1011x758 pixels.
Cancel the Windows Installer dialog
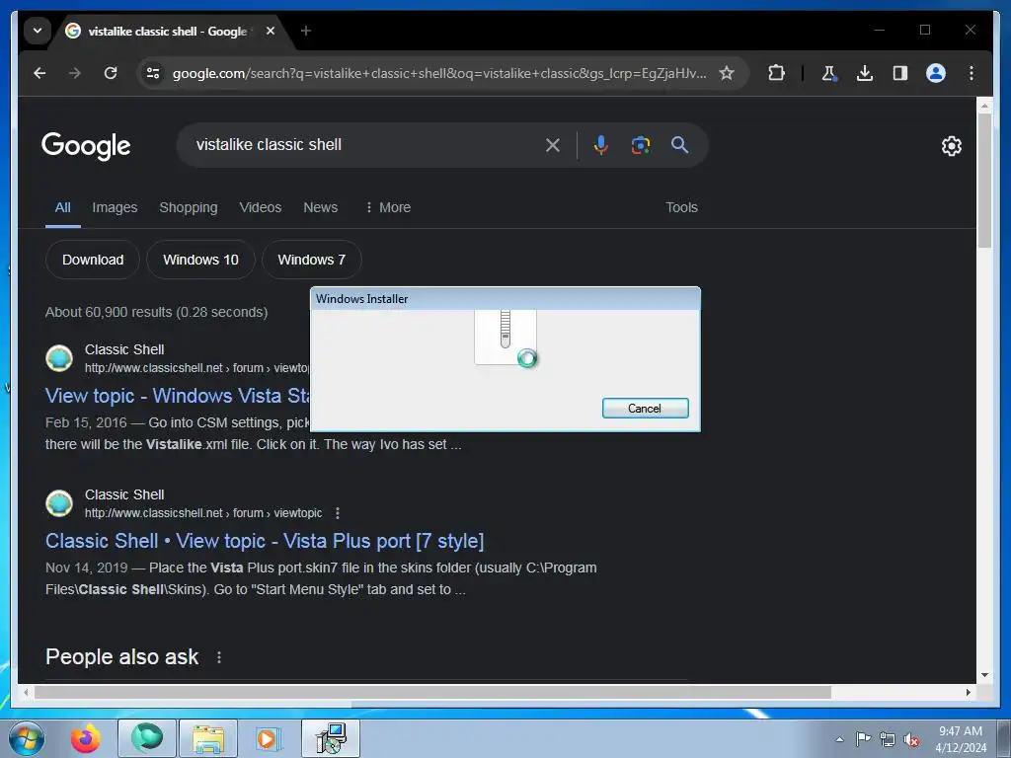click(x=646, y=408)
